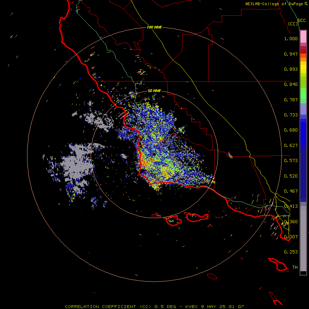Click the '[CC]' legend unit label
The height and width of the screenshot is (309, 309).
[293, 24]
